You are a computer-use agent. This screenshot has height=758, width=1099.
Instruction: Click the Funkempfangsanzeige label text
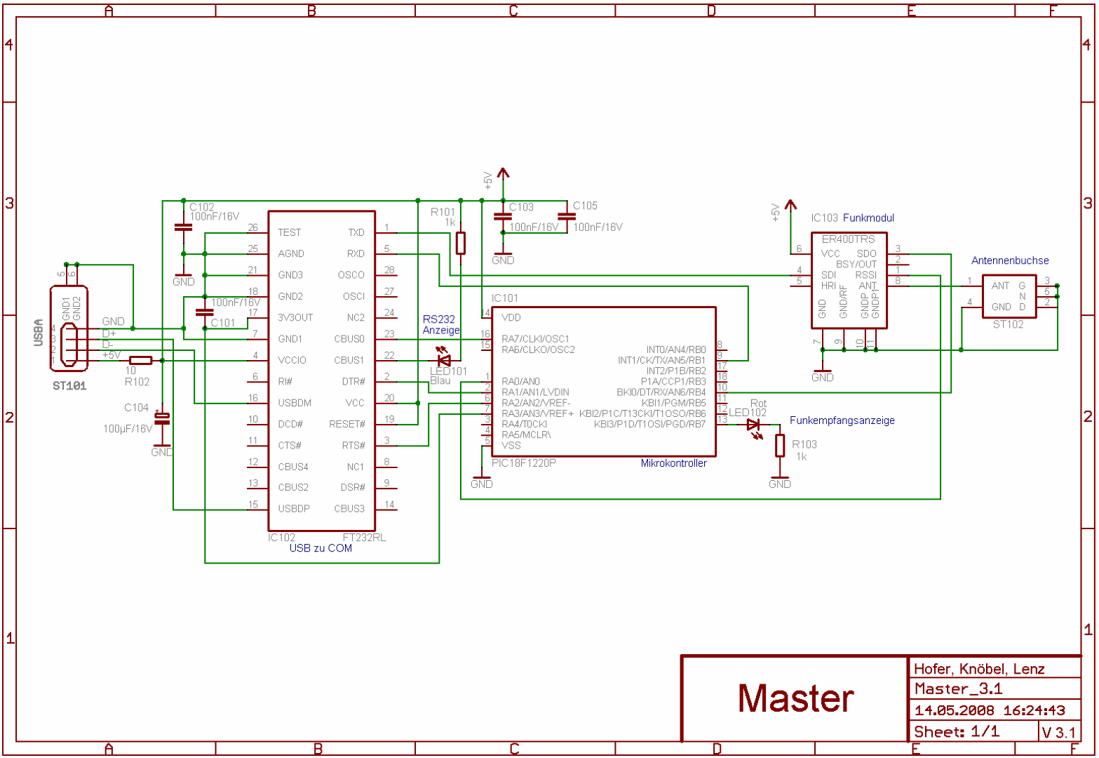(x=842, y=420)
